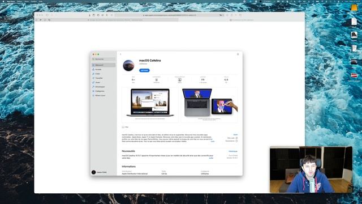
Task: Open the App Store menu in the menu bar
Action: [11, 1]
